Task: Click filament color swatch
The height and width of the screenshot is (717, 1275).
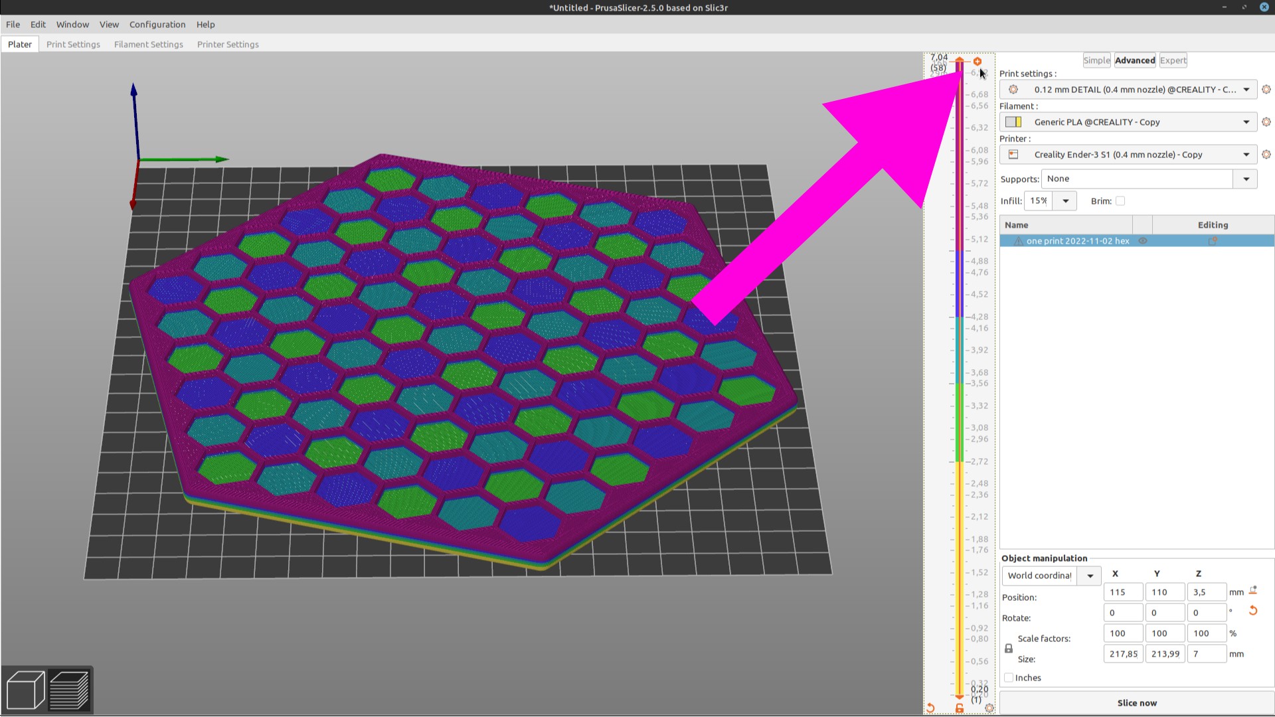Action: coord(1013,121)
